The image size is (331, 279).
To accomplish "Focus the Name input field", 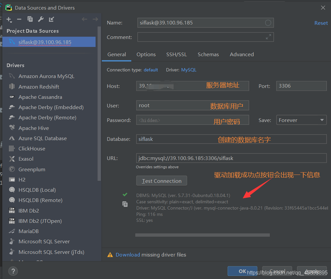I will 205,23.
